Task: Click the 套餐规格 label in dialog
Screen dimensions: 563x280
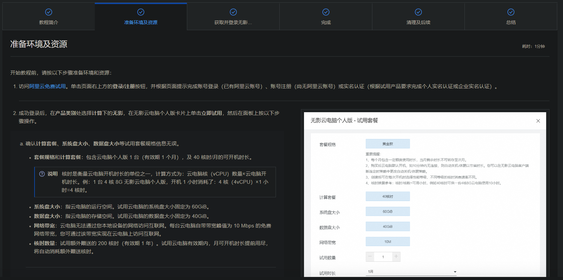Action: [327, 145]
